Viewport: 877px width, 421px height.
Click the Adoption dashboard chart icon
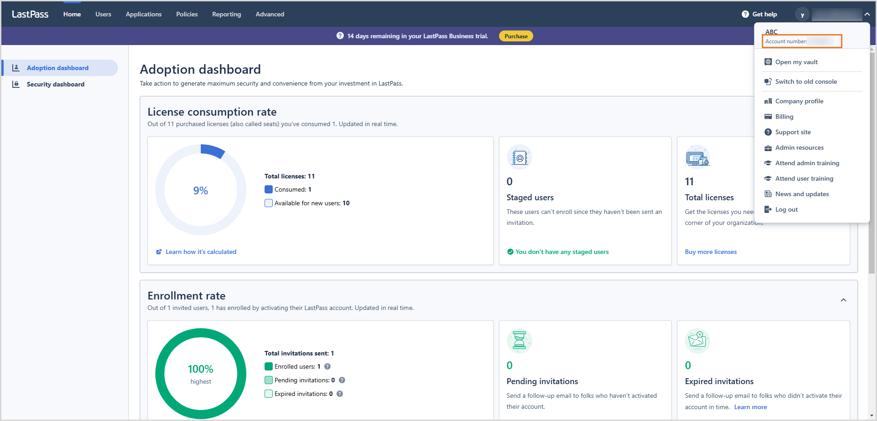(x=16, y=68)
